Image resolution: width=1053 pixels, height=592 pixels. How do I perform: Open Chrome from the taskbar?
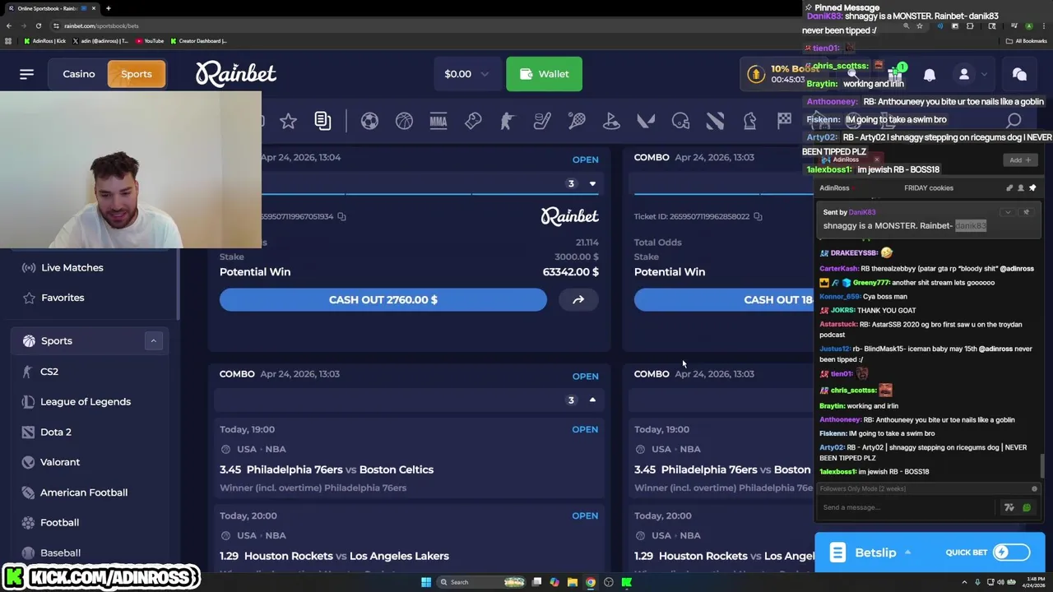[591, 582]
